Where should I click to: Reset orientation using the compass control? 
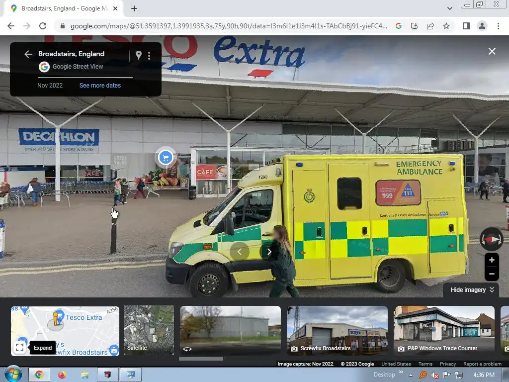tap(492, 239)
